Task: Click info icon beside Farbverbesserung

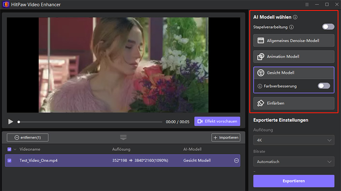Action: (x=260, y=86)
